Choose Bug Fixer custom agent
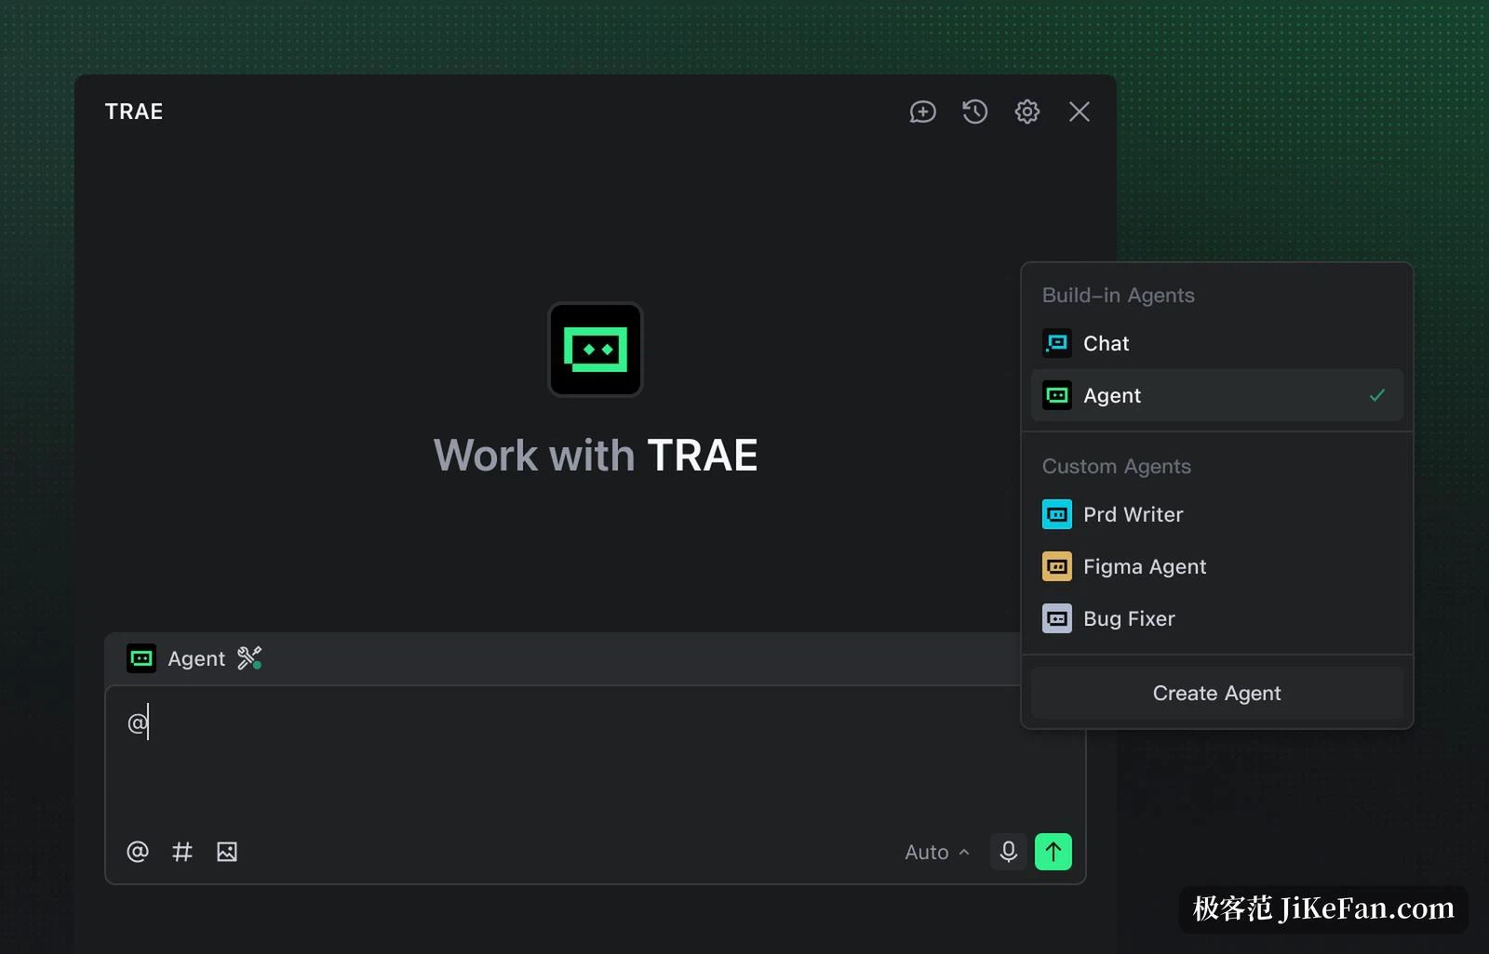1489x954 pixels. coord(1216,618)
